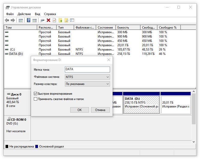Sort by the Тип column header
Viewport: 200px width, 159px height.
pos(65,27)
